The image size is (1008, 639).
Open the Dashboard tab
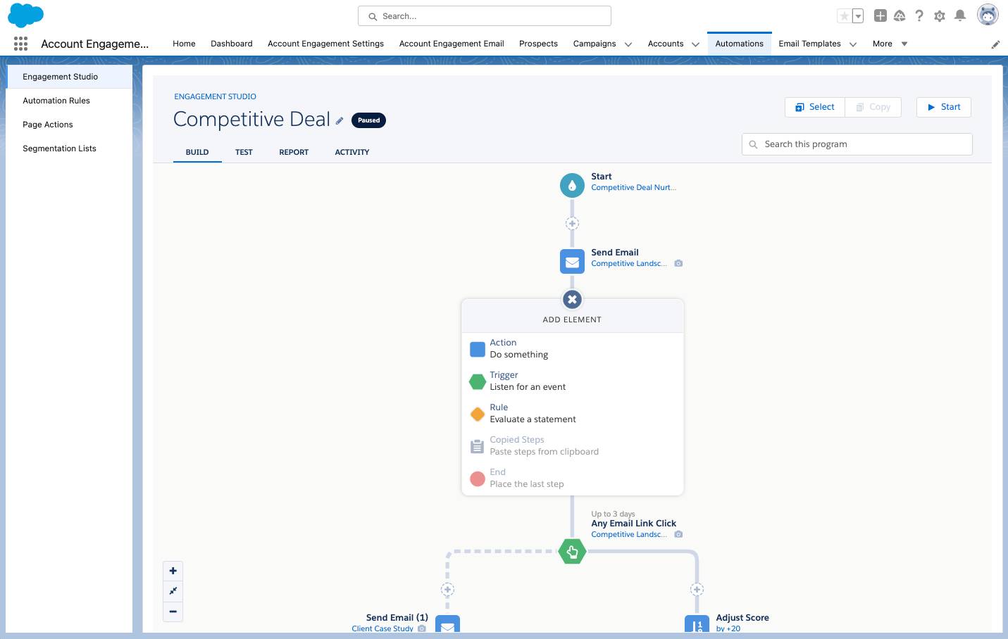pos(231,44)
